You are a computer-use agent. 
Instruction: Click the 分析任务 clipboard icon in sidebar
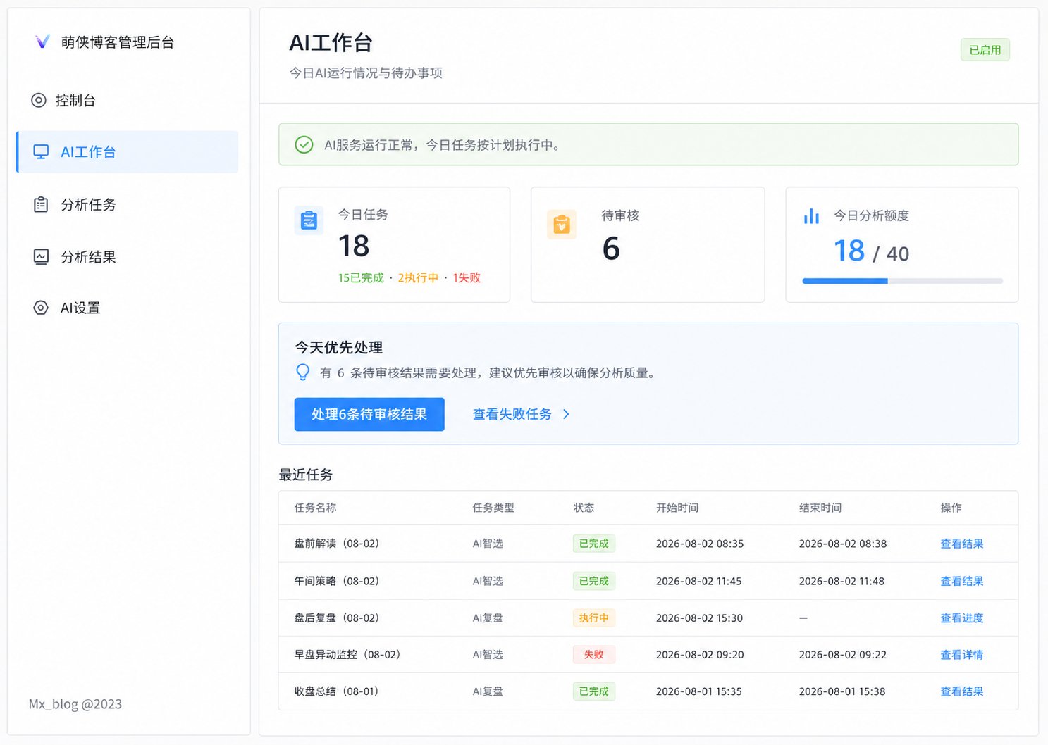(x=41, y=204)
